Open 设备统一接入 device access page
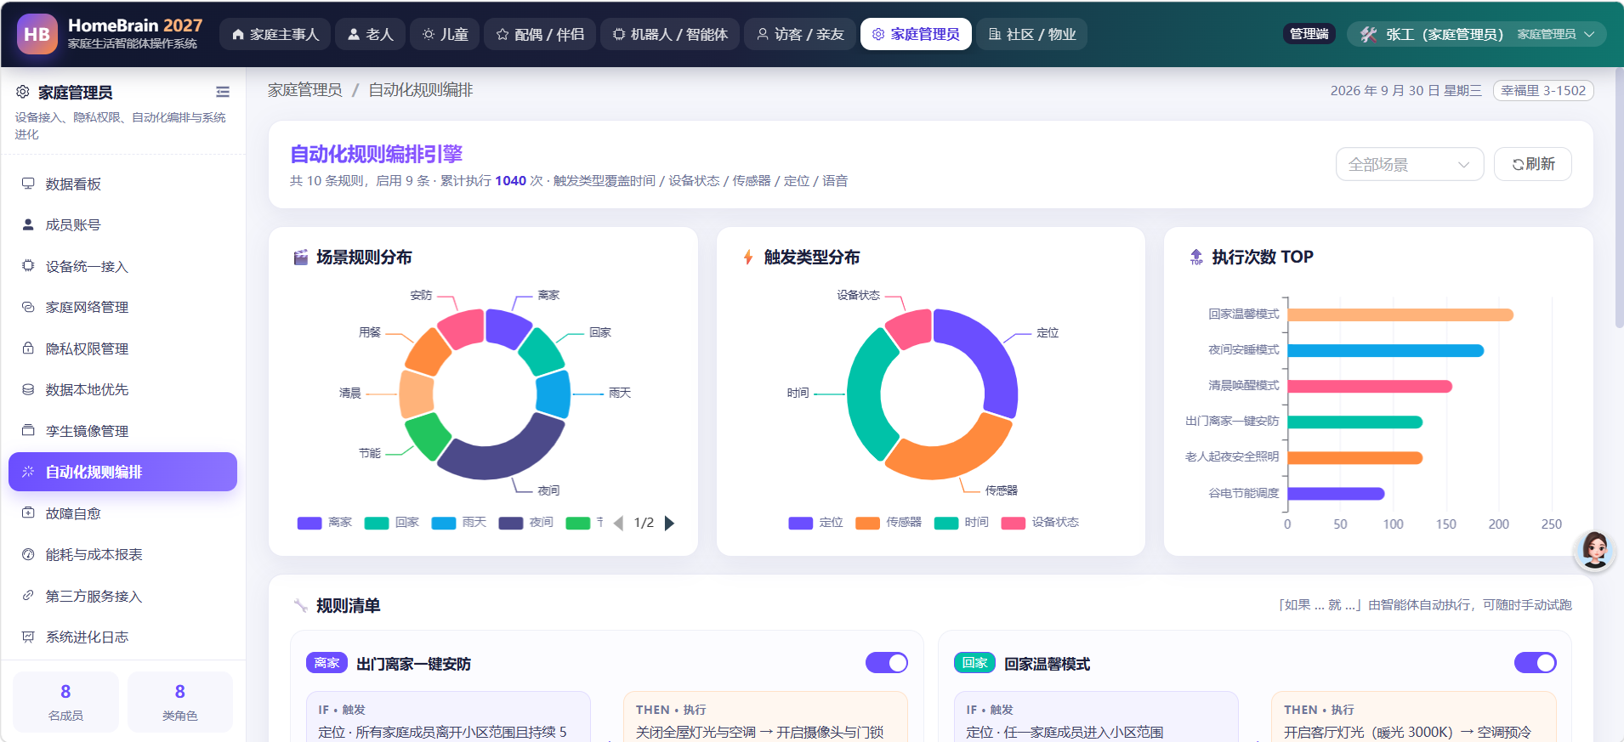 tap(122, 266)
